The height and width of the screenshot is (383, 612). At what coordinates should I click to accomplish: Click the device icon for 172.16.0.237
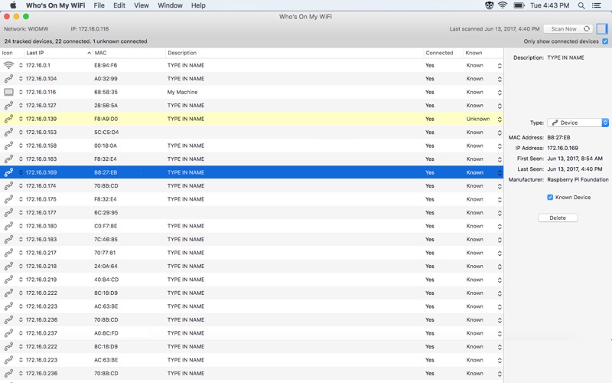[8, 333]
